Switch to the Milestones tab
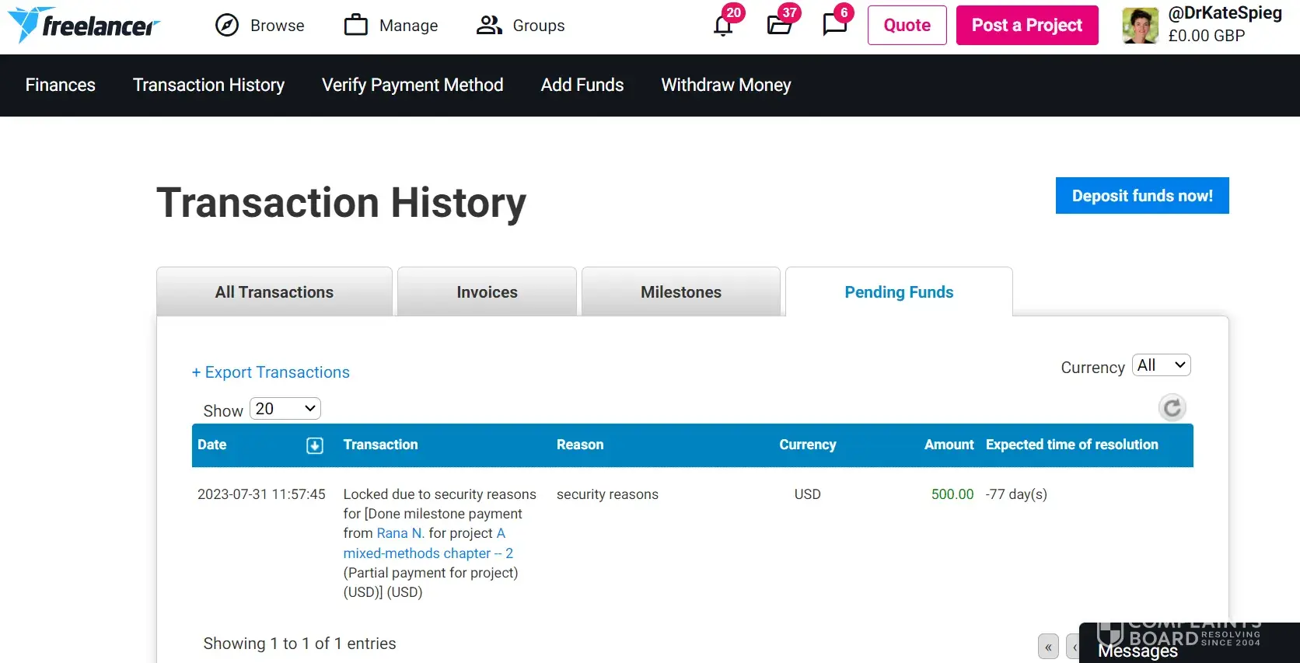Screen dimensions: 1300x663 (680, 292)
